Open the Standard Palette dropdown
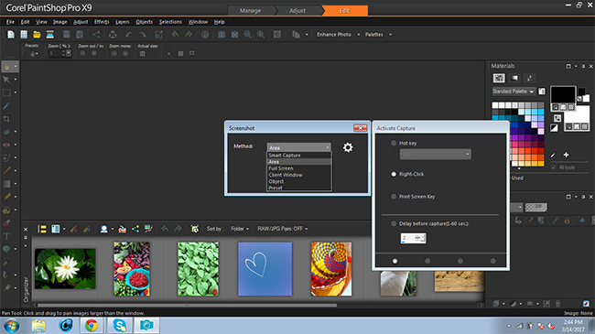 514,92
